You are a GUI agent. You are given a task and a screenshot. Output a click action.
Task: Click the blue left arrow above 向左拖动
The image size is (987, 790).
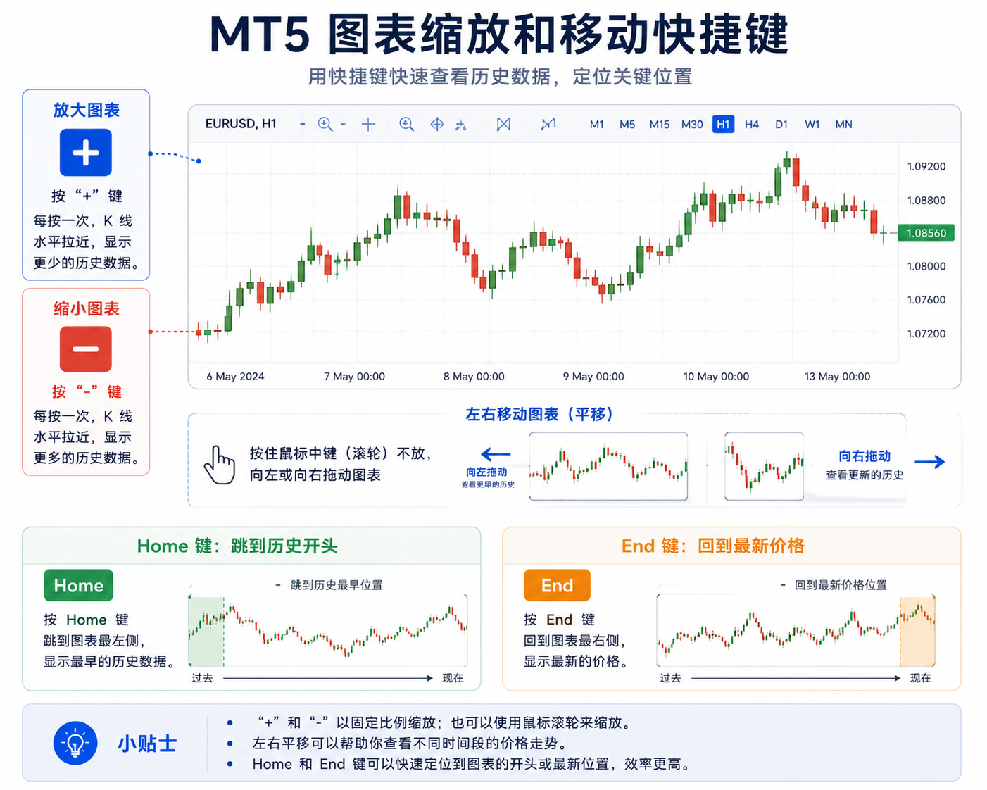coord(496,455)
